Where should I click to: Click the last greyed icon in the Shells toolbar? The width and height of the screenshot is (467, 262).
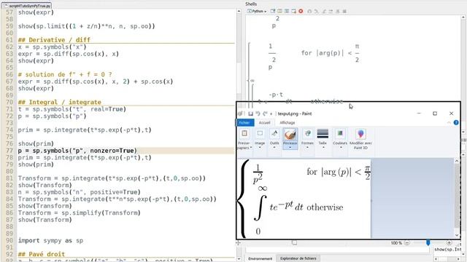click(x=344, y=12)
